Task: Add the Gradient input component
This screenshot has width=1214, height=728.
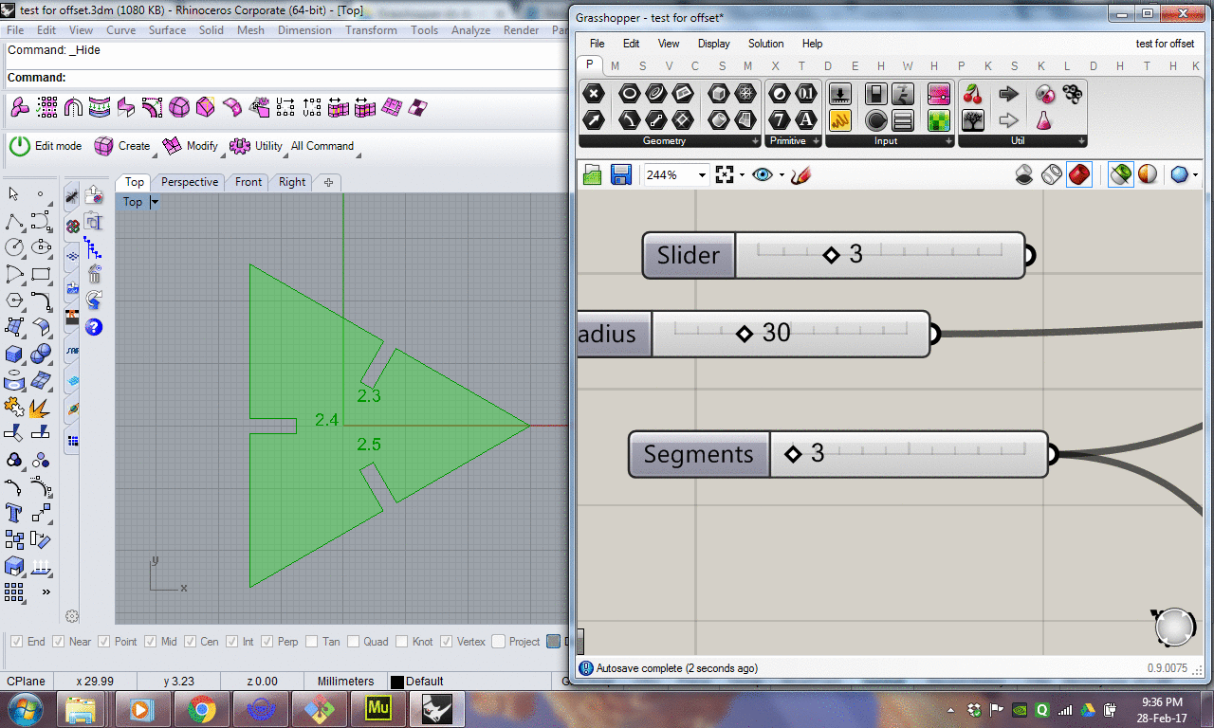Action: coord(939,93)
